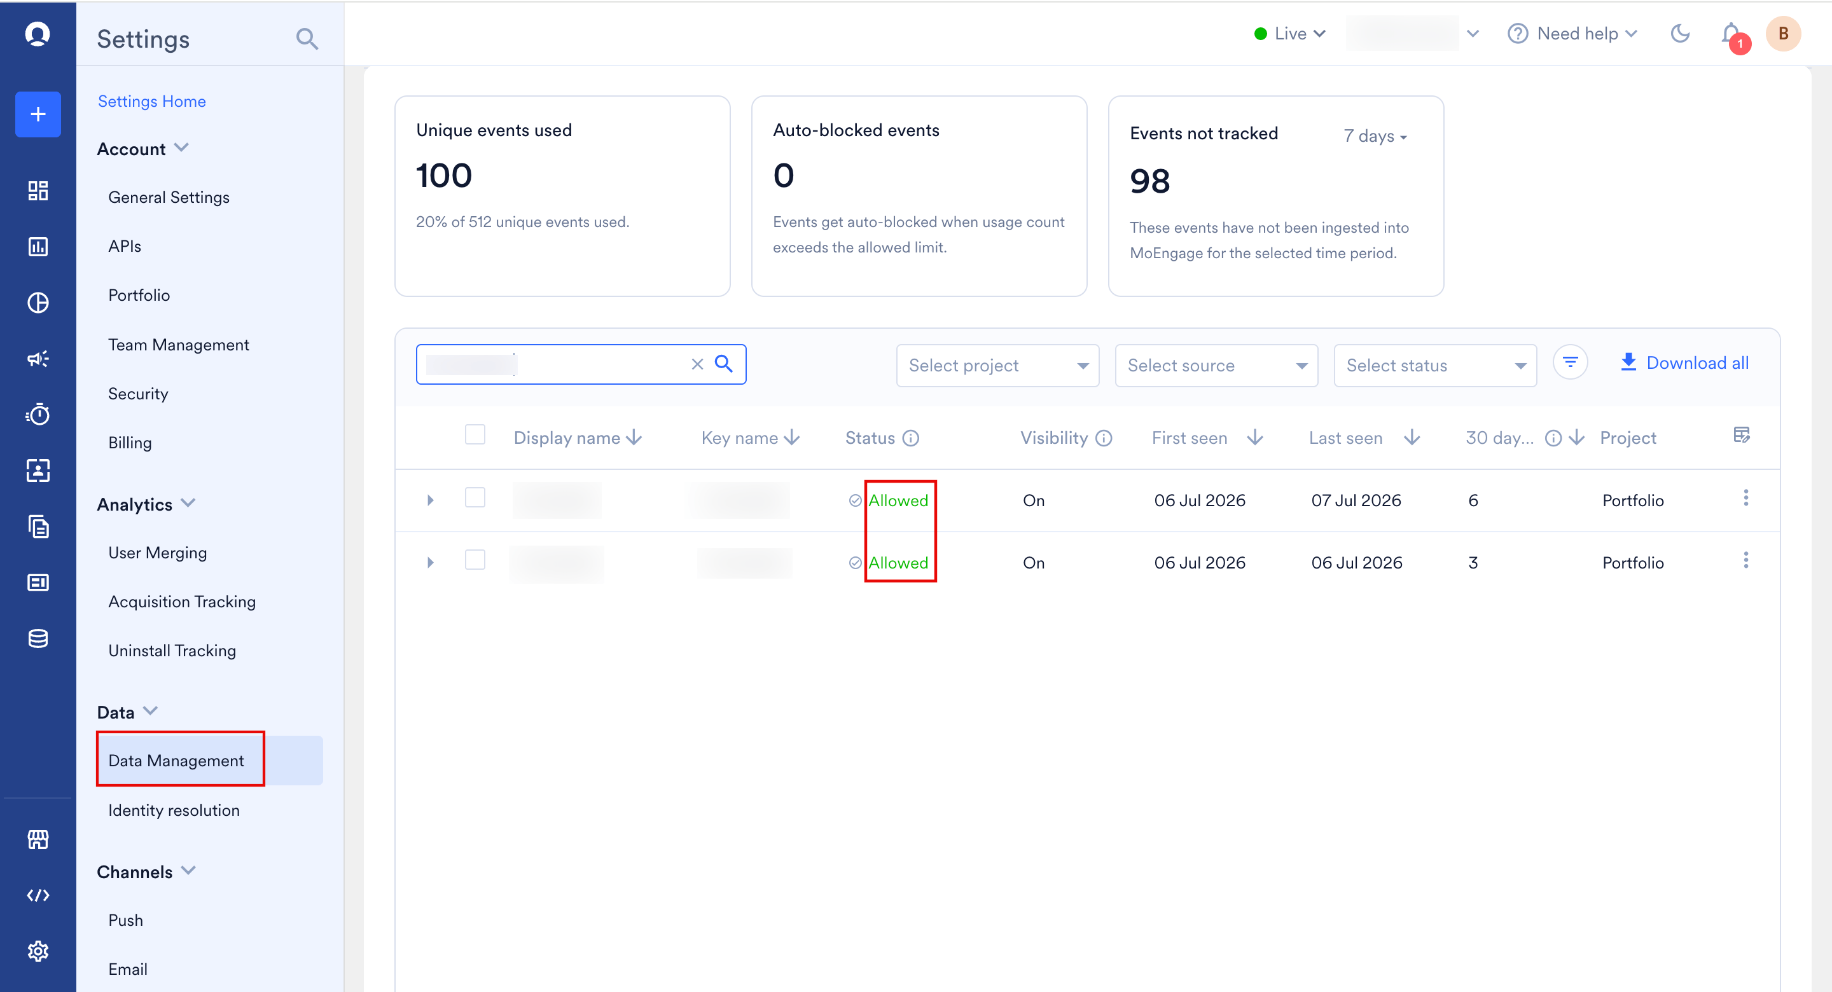Open the settings gear icon in left rail
1832x992 pixels.
point(38,951)
